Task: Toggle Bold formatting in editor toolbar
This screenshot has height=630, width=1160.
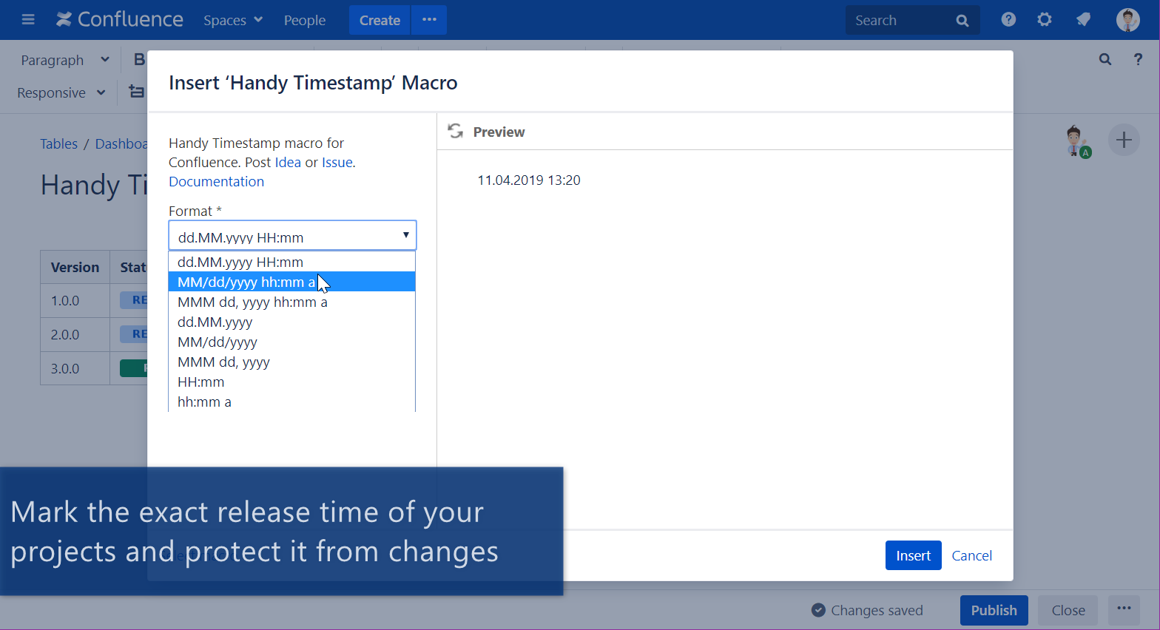Action: (x=138, y=60)
